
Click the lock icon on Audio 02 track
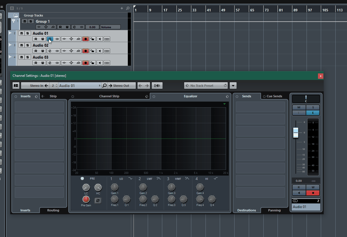[93, 51]
